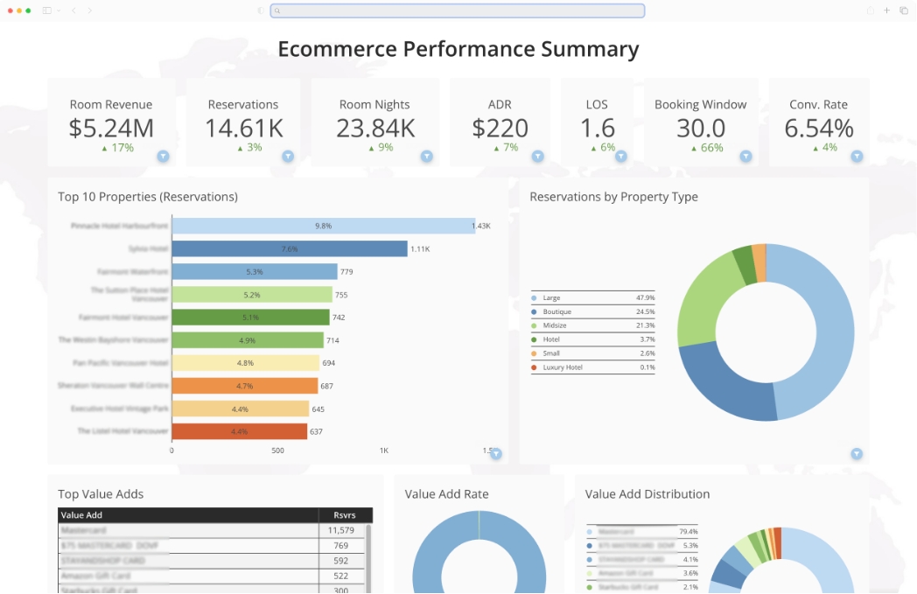Screen dimensions: 917x594
Task: Click the 14.61K Reservations value
Action: pos(244,128)
